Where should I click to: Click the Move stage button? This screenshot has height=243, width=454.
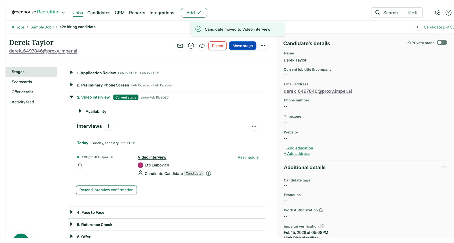pos(243,46)
